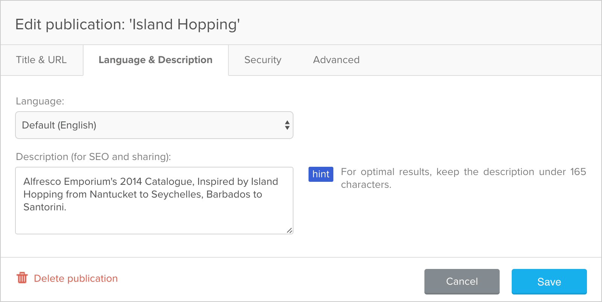
Task: Click the Edit publication dialog title
Action: pos(128,24)
